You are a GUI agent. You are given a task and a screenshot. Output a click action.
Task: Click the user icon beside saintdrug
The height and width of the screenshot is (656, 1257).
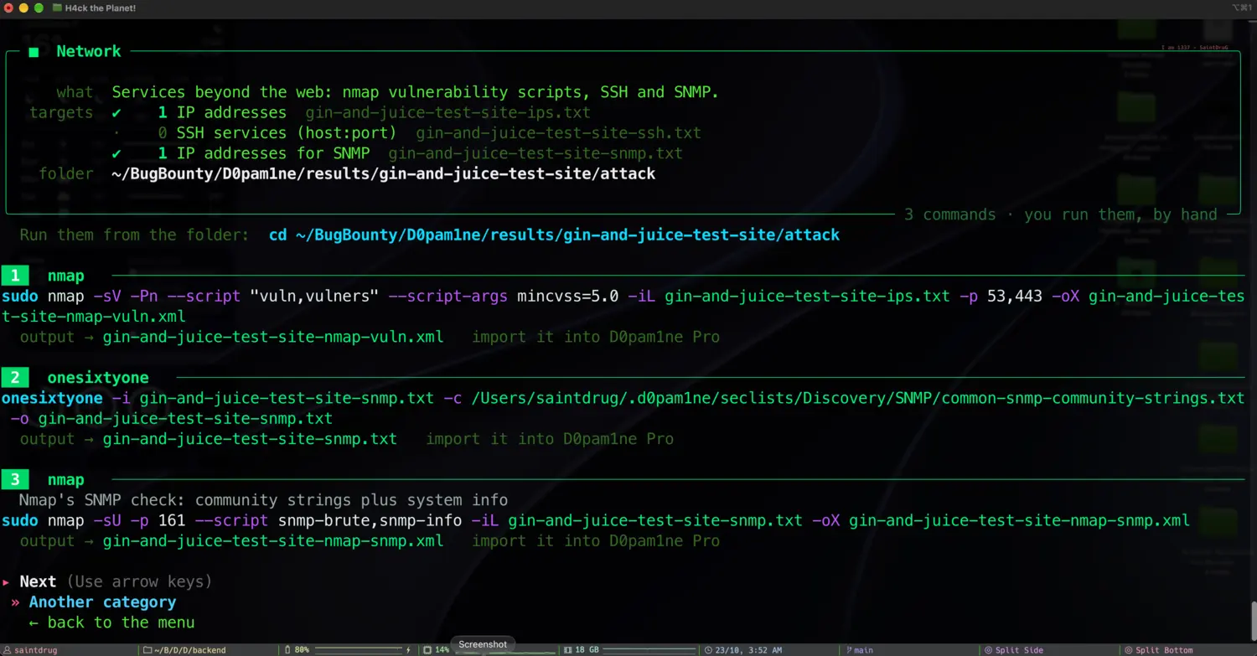pyautogui.click(x=8, y=650)
